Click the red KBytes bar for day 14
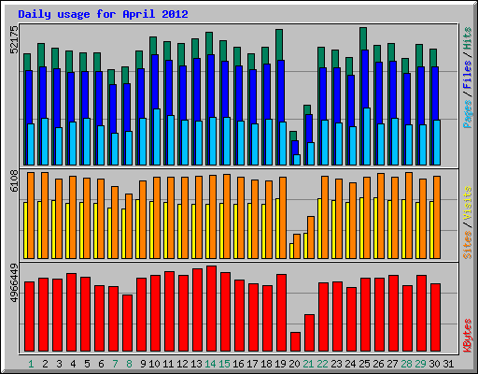 [x=211, y=309]
